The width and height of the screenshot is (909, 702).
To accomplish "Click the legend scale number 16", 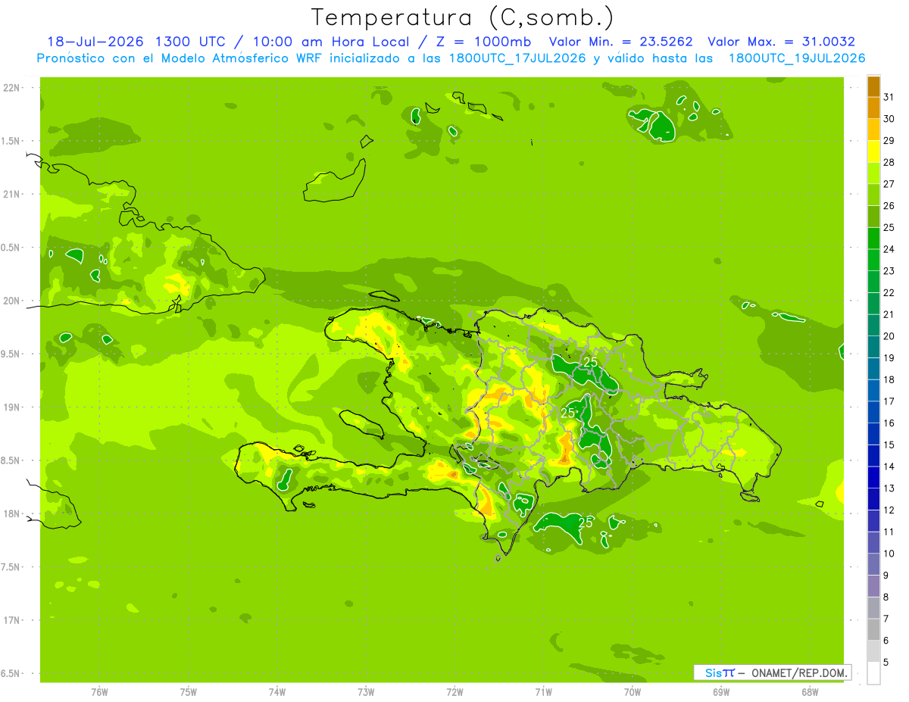I will click(x=889, y=423).
